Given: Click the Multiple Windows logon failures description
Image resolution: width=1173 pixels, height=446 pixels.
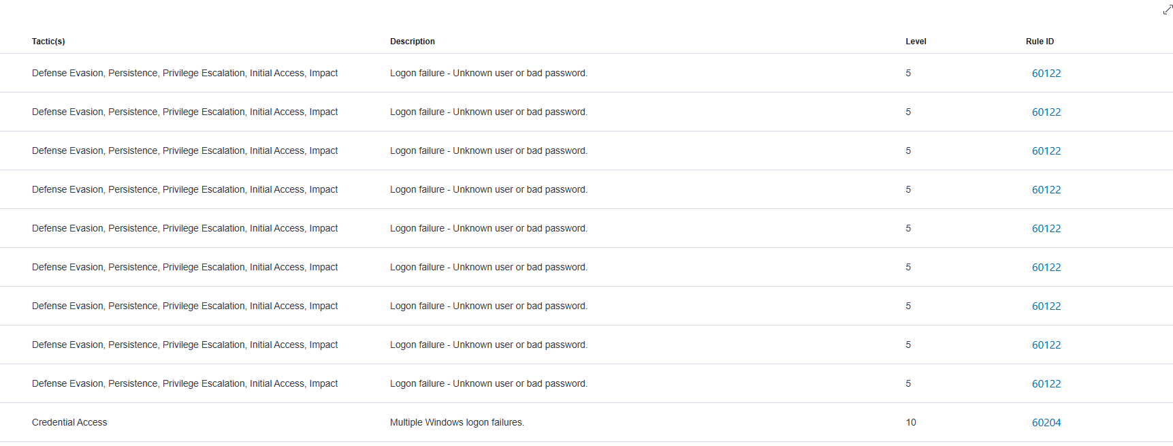Looking at the screenshot, I should point(457,422).
